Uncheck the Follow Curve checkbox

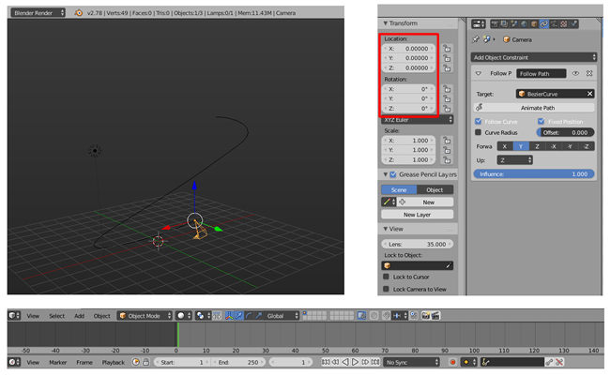point(478,121)
